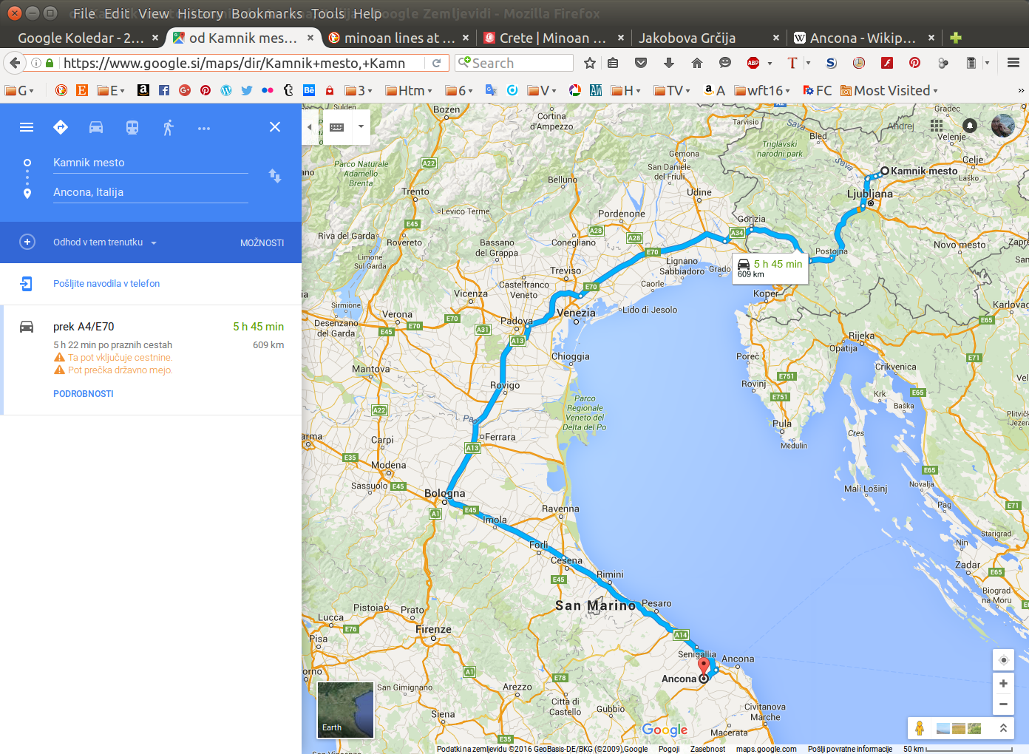The image size is (1029, 754).
Task: Open the Htm bookmarks folder
Action: [x=408, y=90]
